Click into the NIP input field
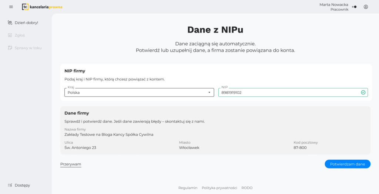The height and width of the screenshot is (194, 379). (x=289, y=93)
